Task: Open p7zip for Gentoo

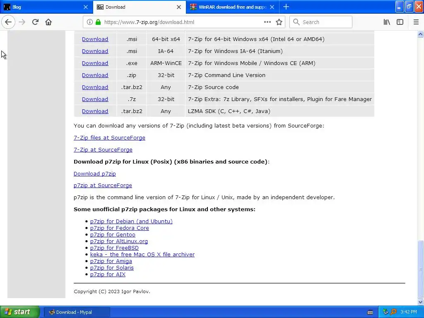Action: 113,235
